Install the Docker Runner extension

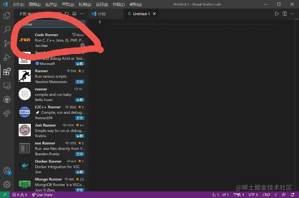tap(80, 172)
